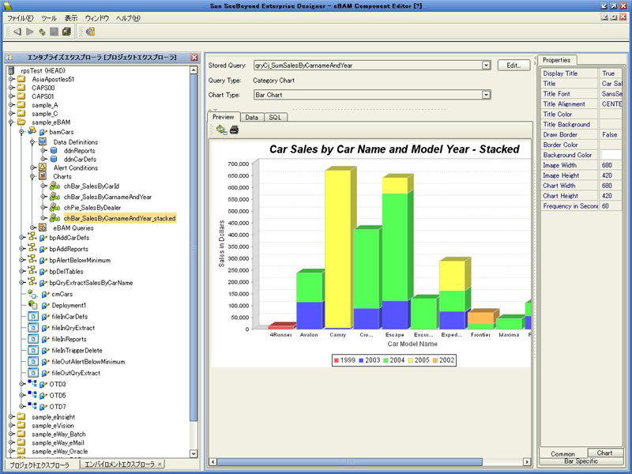Click the eBAM Queries node icon
Viewport: 632px width, 474px height.
[x=43, y=228]
